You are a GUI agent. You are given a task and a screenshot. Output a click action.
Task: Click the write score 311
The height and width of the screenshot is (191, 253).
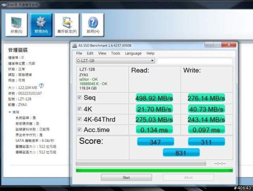pos(206,142)
